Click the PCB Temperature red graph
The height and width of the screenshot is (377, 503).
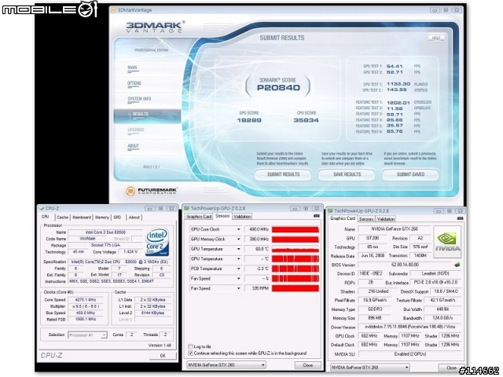pyautogui.click(x=296, y=269)
